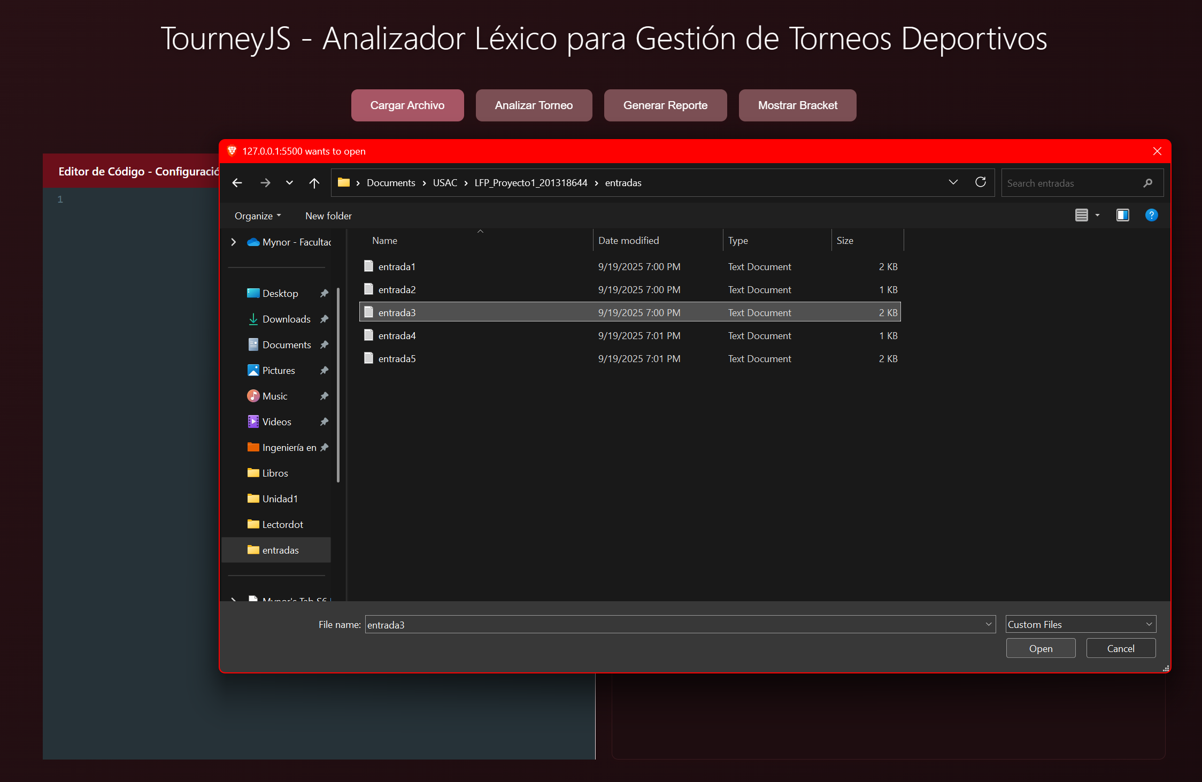Click the OneDrive cloud icon for Mynor - Facultad
Image resolution: width=1202 pixels, height=782 pixels.
(x=253, y=242)
